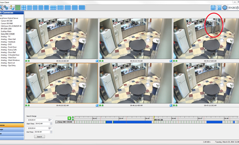239x145 pixels.
Task: Choose the coarsest widescreen grid layout icon
Action: click(53, 8)
